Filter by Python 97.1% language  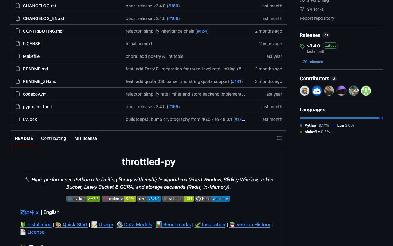point(314,125)
